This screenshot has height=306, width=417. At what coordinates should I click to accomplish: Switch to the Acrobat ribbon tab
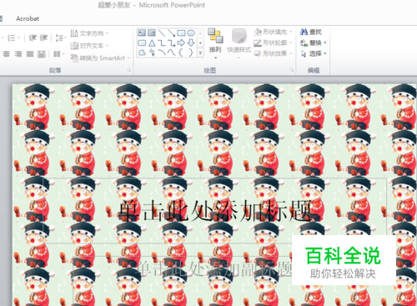(x=28, y=18)
